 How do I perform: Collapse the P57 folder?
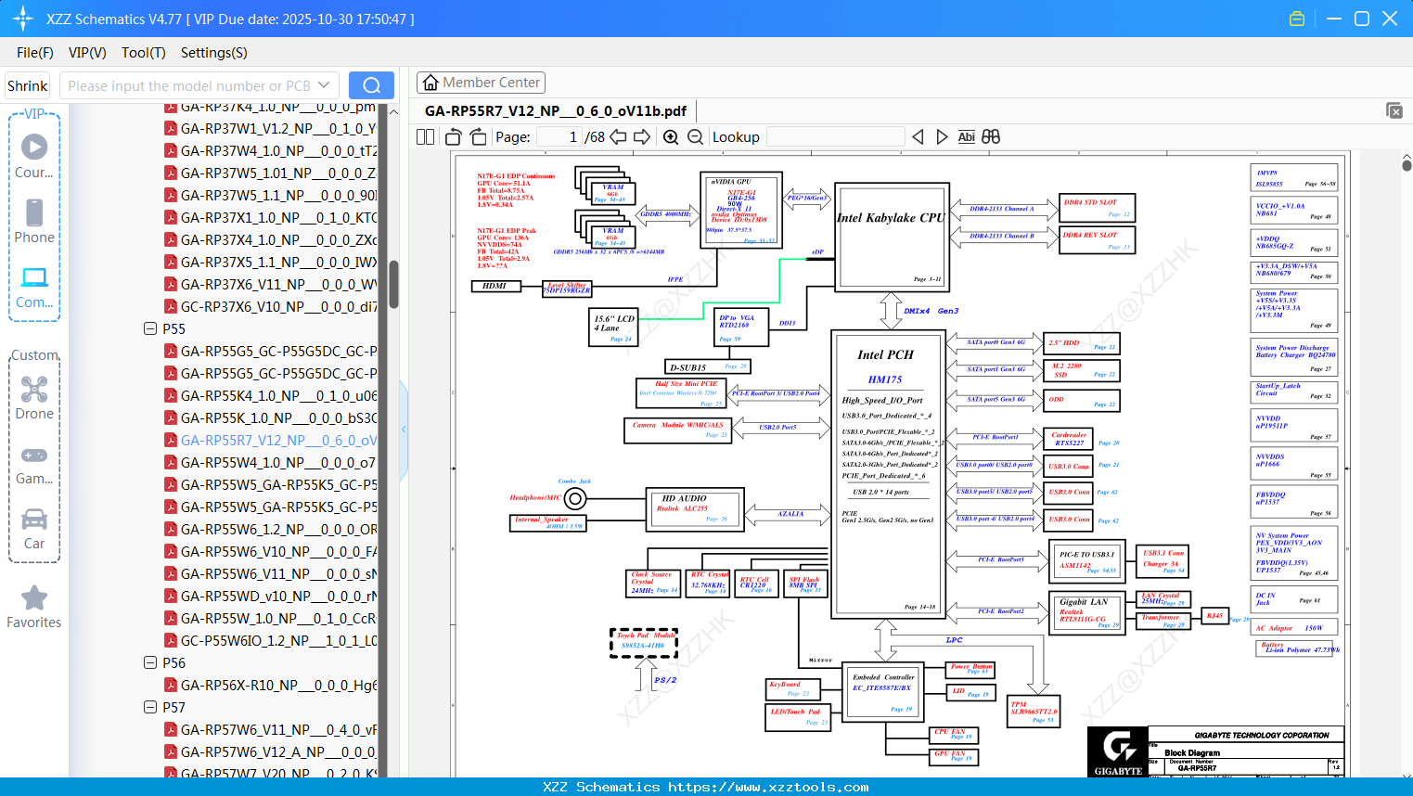click(150, 707)
